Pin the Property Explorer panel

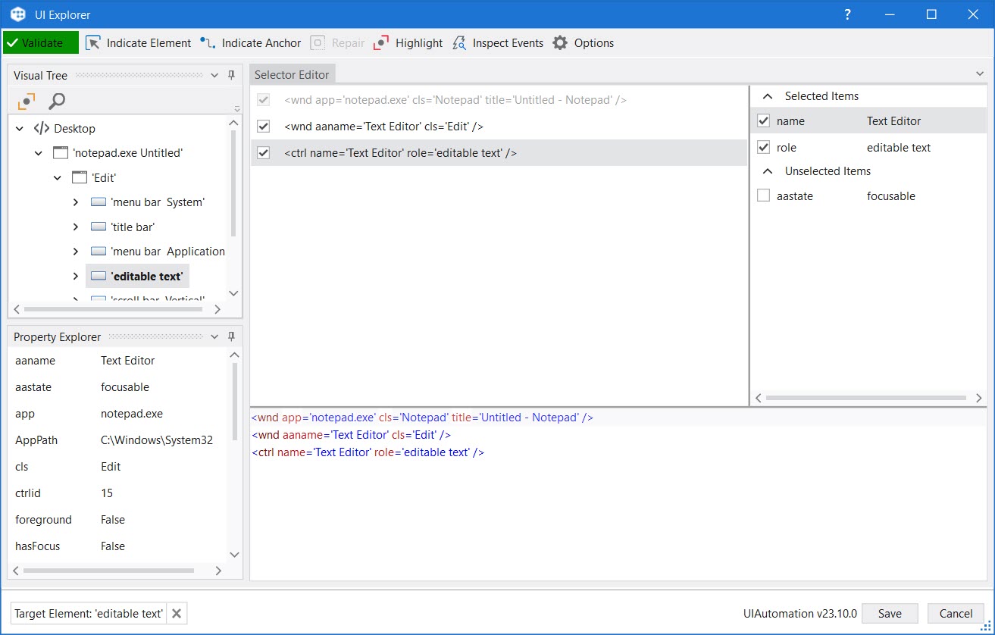(x=231, y=336)
